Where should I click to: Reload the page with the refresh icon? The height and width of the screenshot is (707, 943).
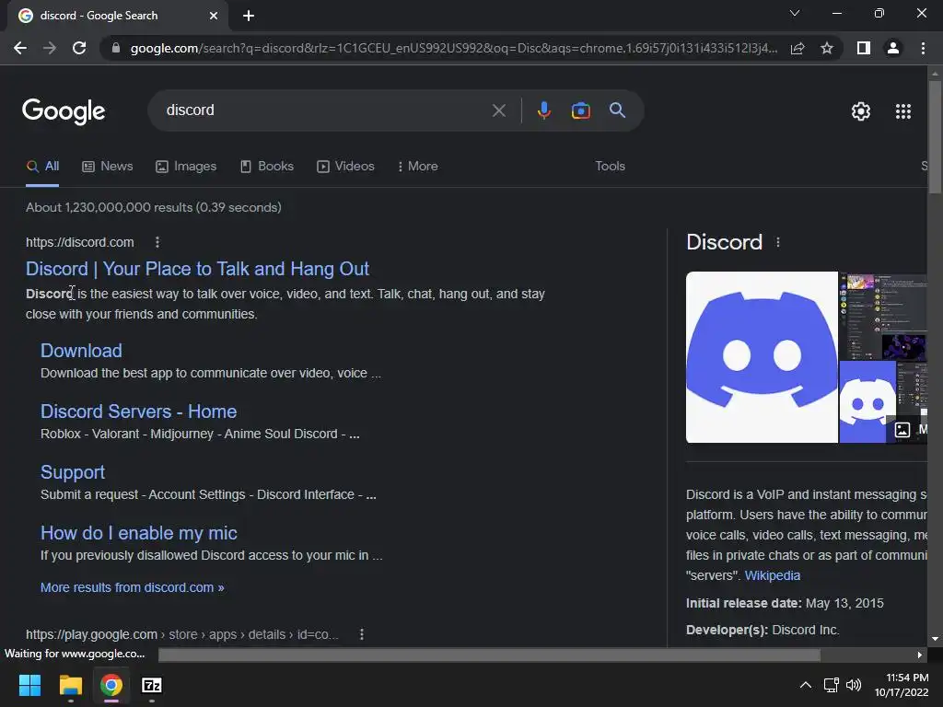[x=79, y=48]
